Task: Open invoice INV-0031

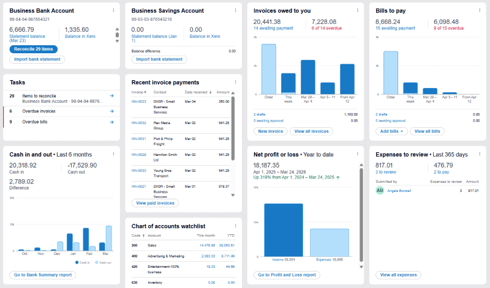Action: (139, 139)
